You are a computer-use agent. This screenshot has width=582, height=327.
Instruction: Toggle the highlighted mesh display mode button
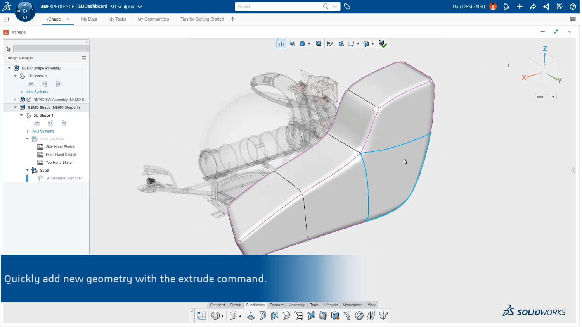tap(281, 44)
